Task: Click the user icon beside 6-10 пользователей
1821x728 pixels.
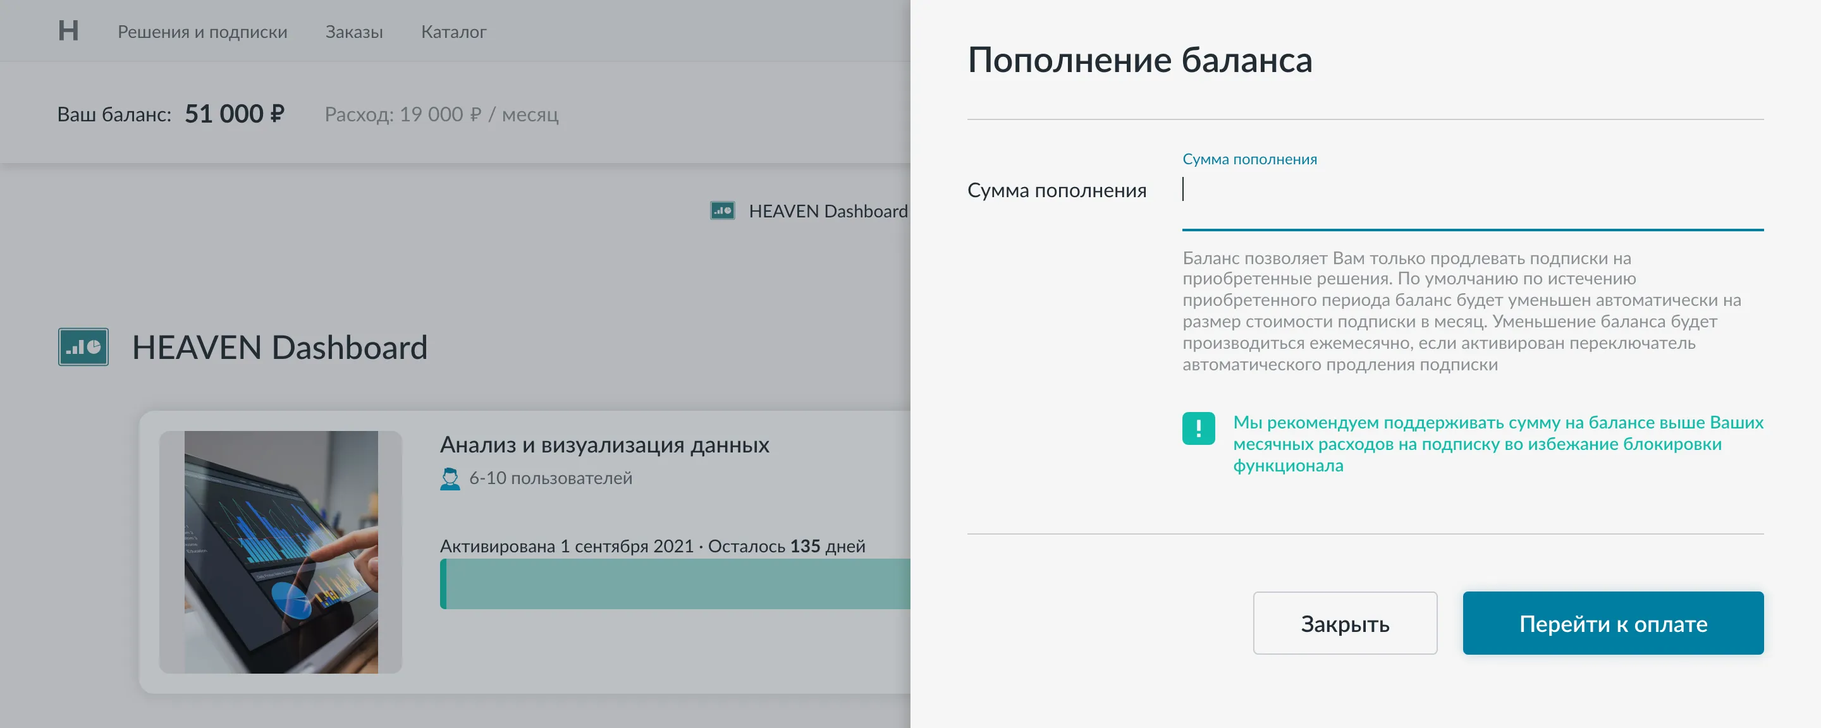Action: 450,478
